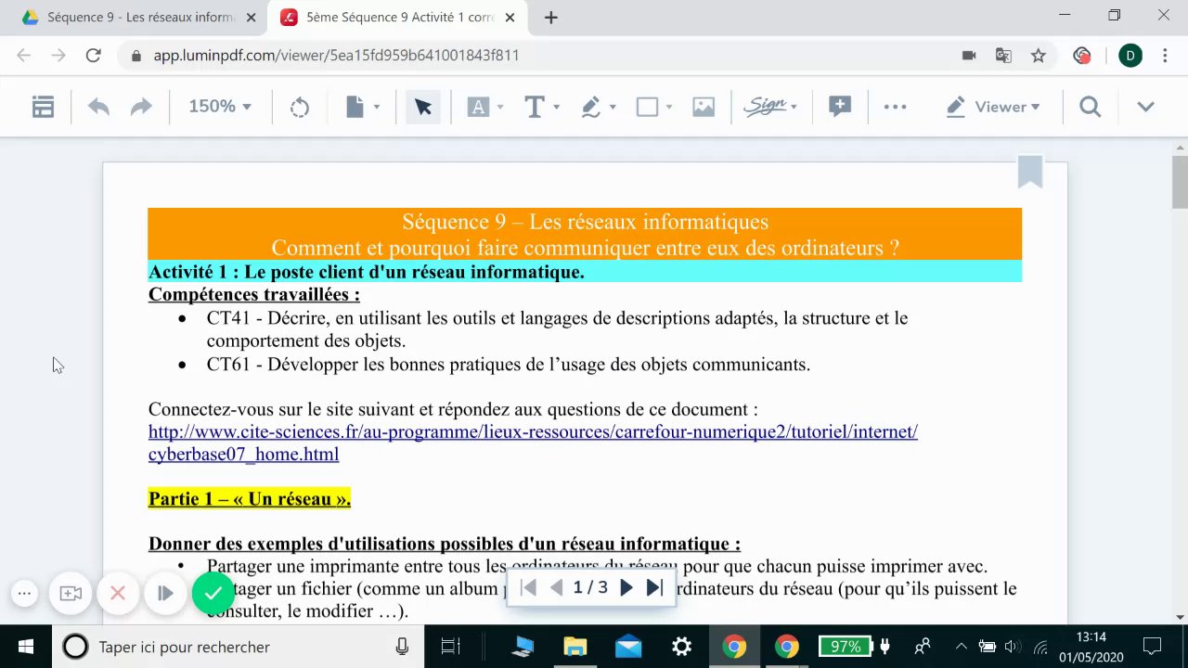Open Settings gear in the taskbar
The height and width of the screenshot is (668, 1188).
(x=681, y=647)
